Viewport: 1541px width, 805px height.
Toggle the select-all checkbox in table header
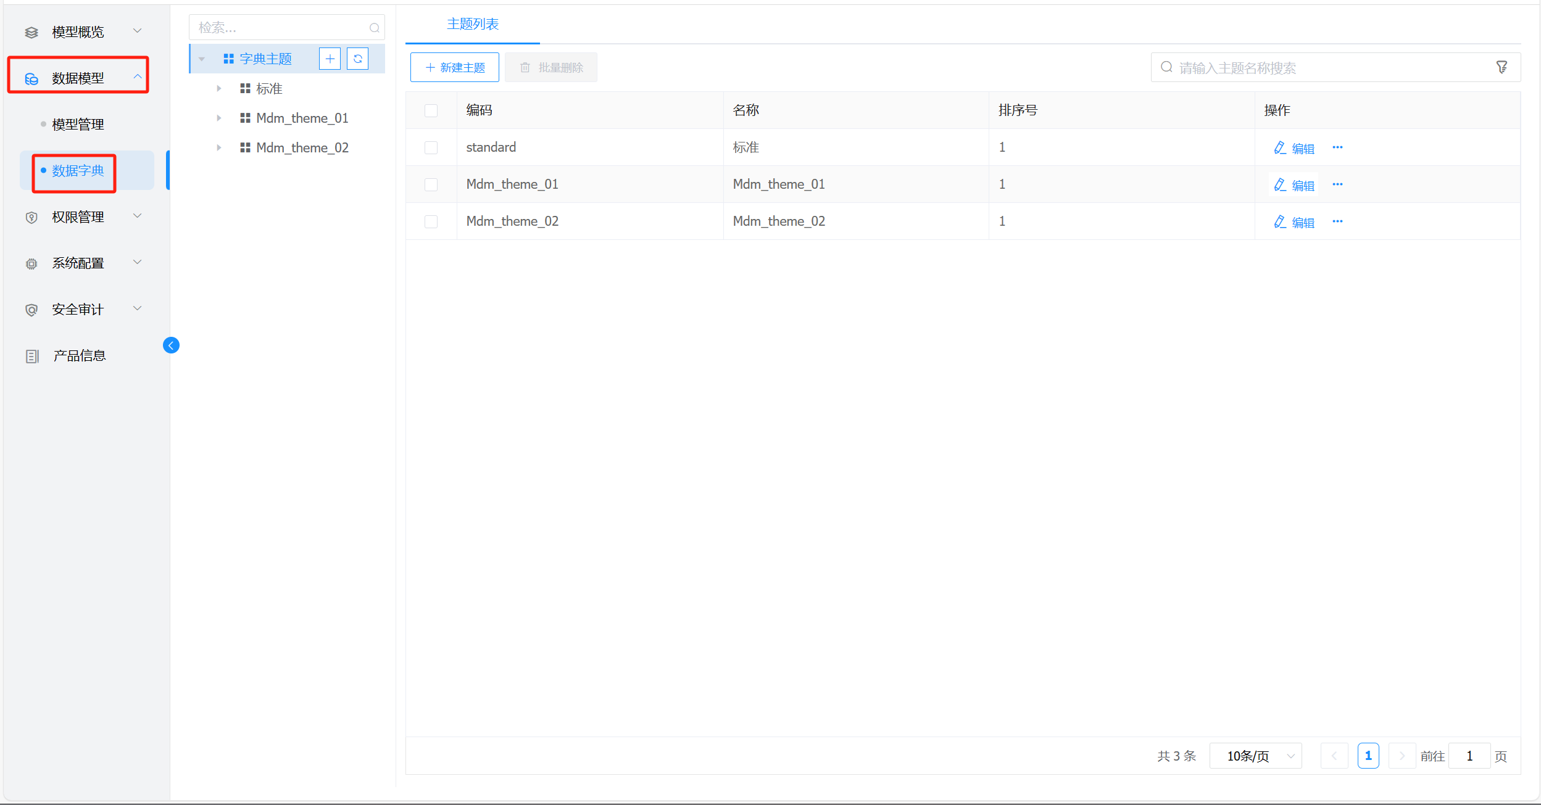click(x=431, y=111)
